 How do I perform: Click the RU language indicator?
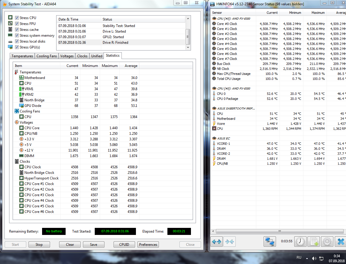pyautogui.click(x=299, y=258)
